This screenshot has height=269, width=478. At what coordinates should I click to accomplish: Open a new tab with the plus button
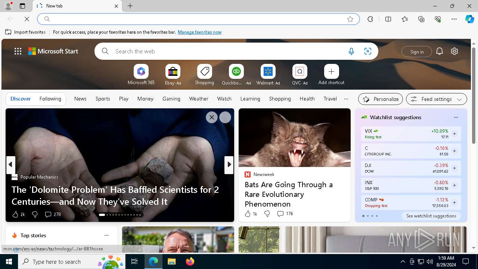[x=130, y=6]
